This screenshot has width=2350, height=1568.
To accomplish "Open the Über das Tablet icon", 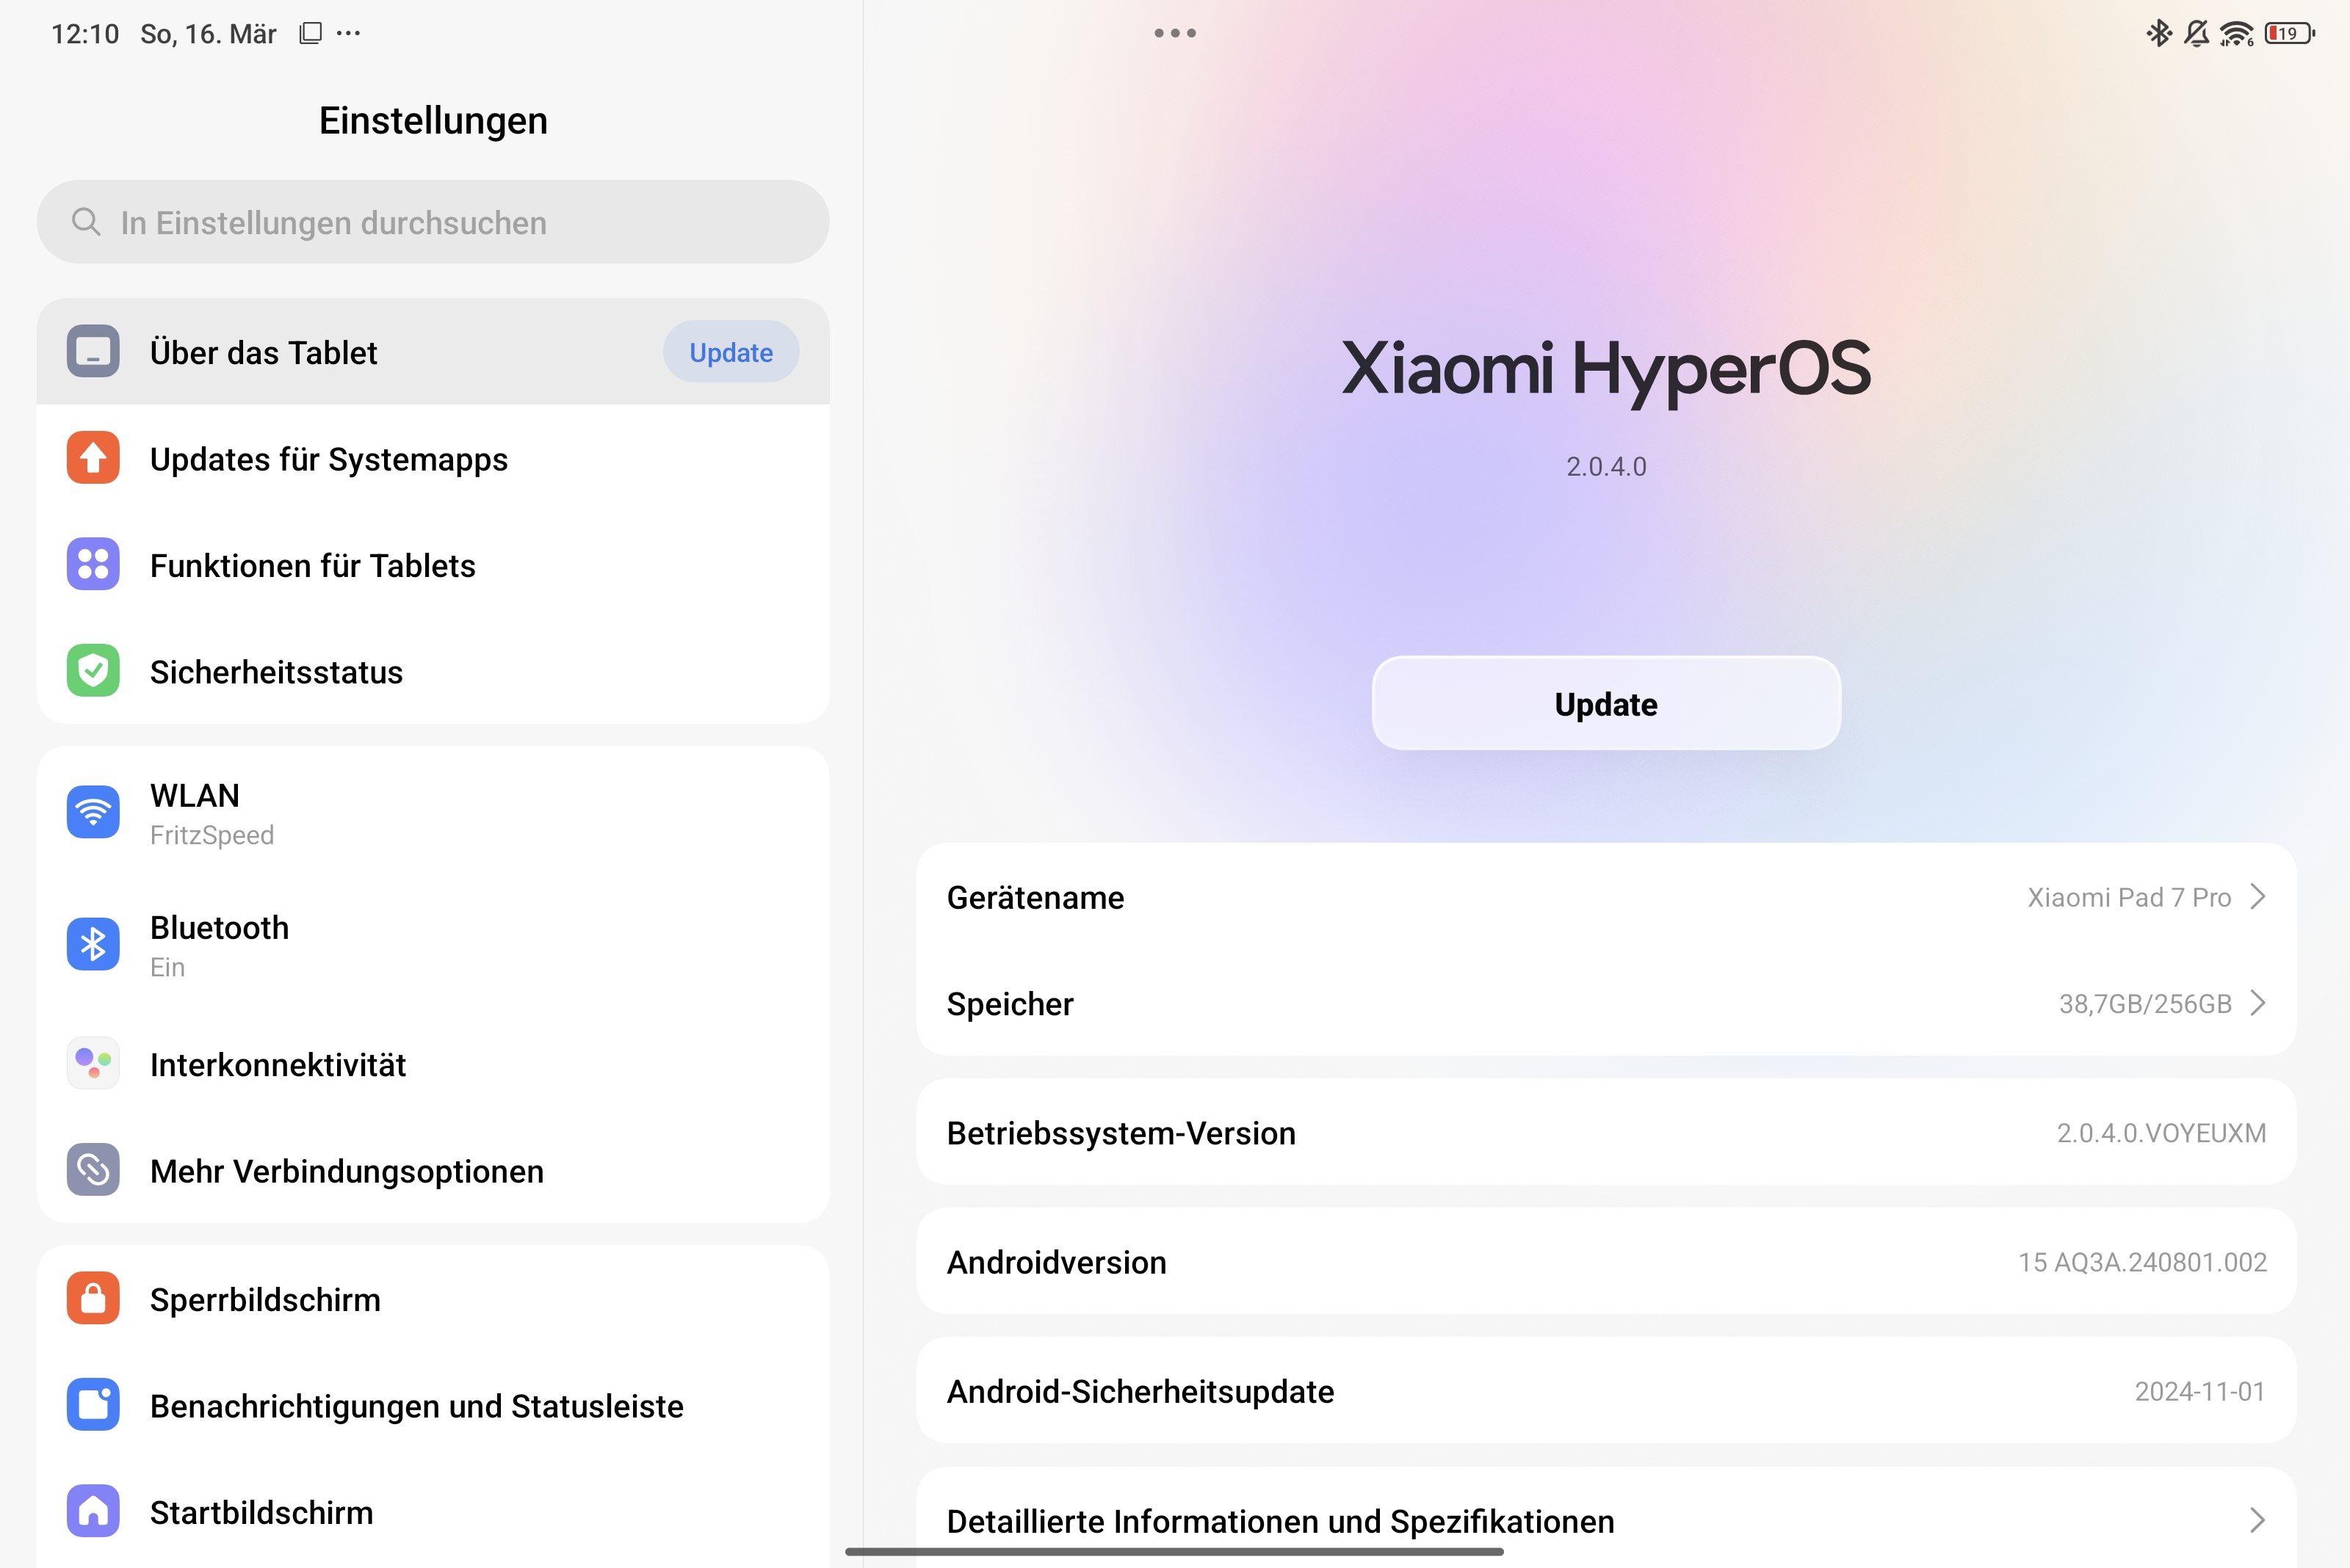I will coord(93,352).
